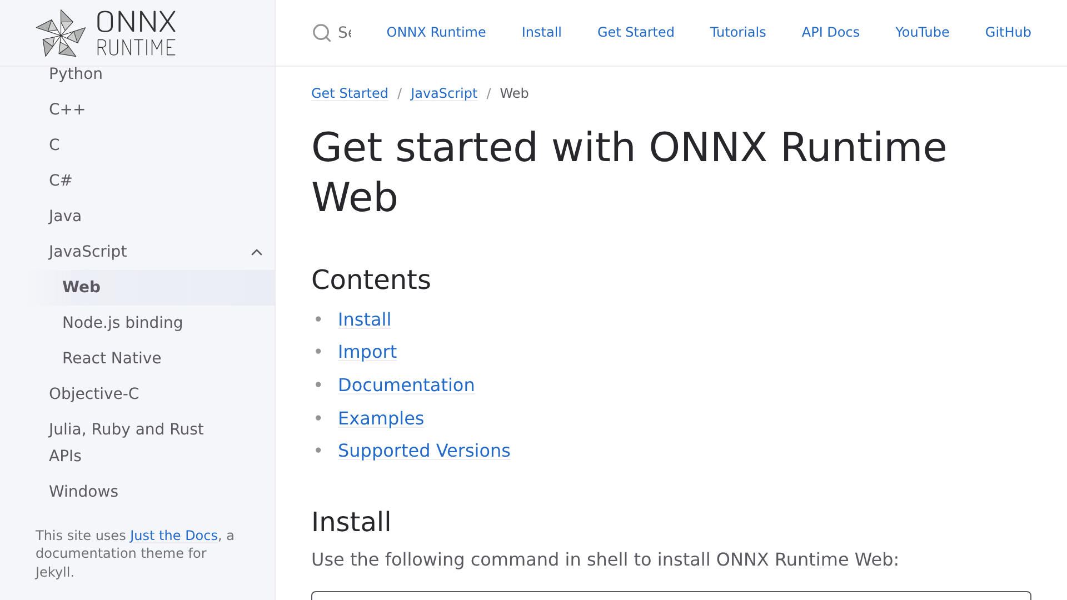Jump to Supported Versions in Contents
Viewport: 1067px width, 600px height.
point(424,451)
